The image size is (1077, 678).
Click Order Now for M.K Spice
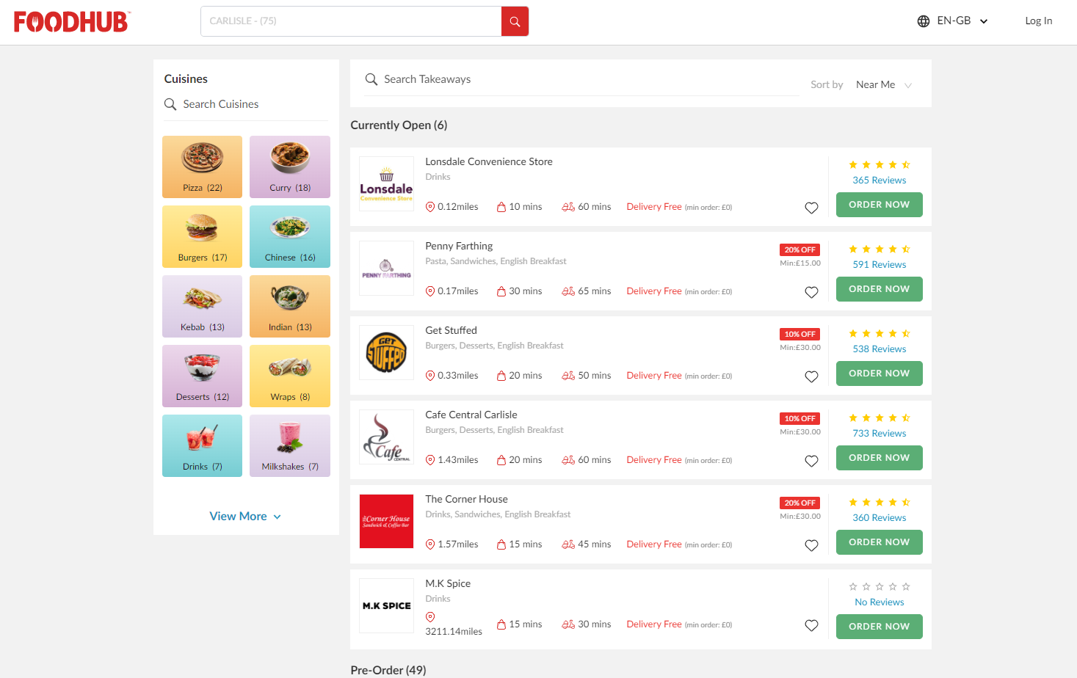pos(879,627)
